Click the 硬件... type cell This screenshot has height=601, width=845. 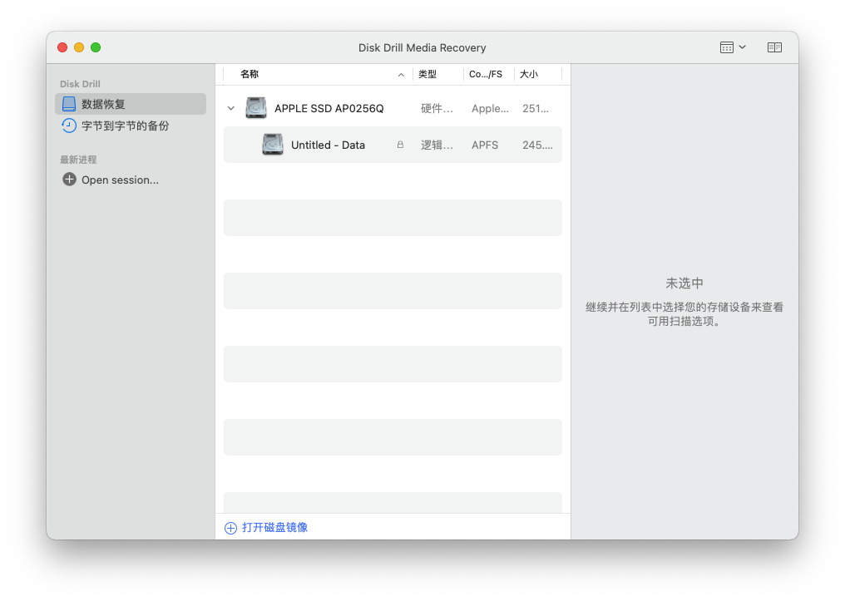point(437,108)
